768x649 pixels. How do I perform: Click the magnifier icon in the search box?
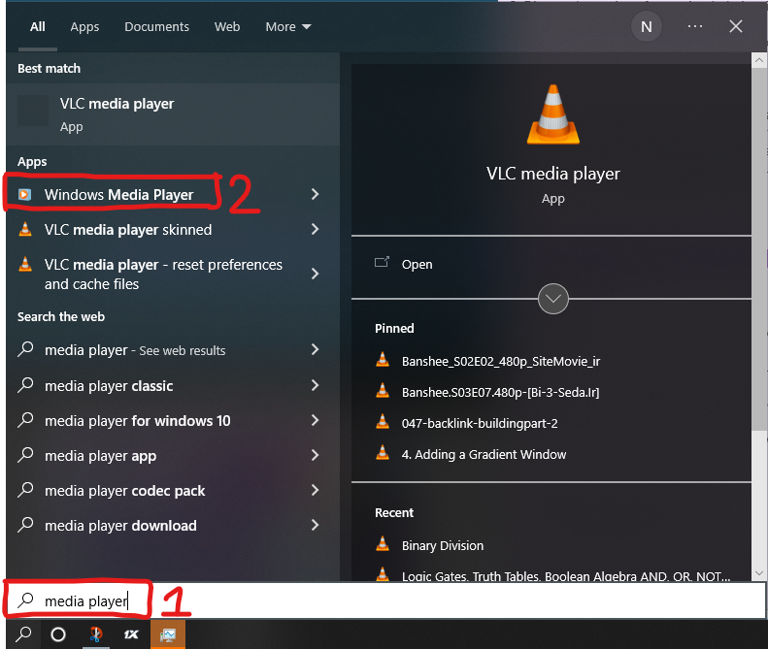click(x=25, y=600)
